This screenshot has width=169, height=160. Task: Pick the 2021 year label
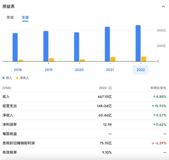coord(110,70)
